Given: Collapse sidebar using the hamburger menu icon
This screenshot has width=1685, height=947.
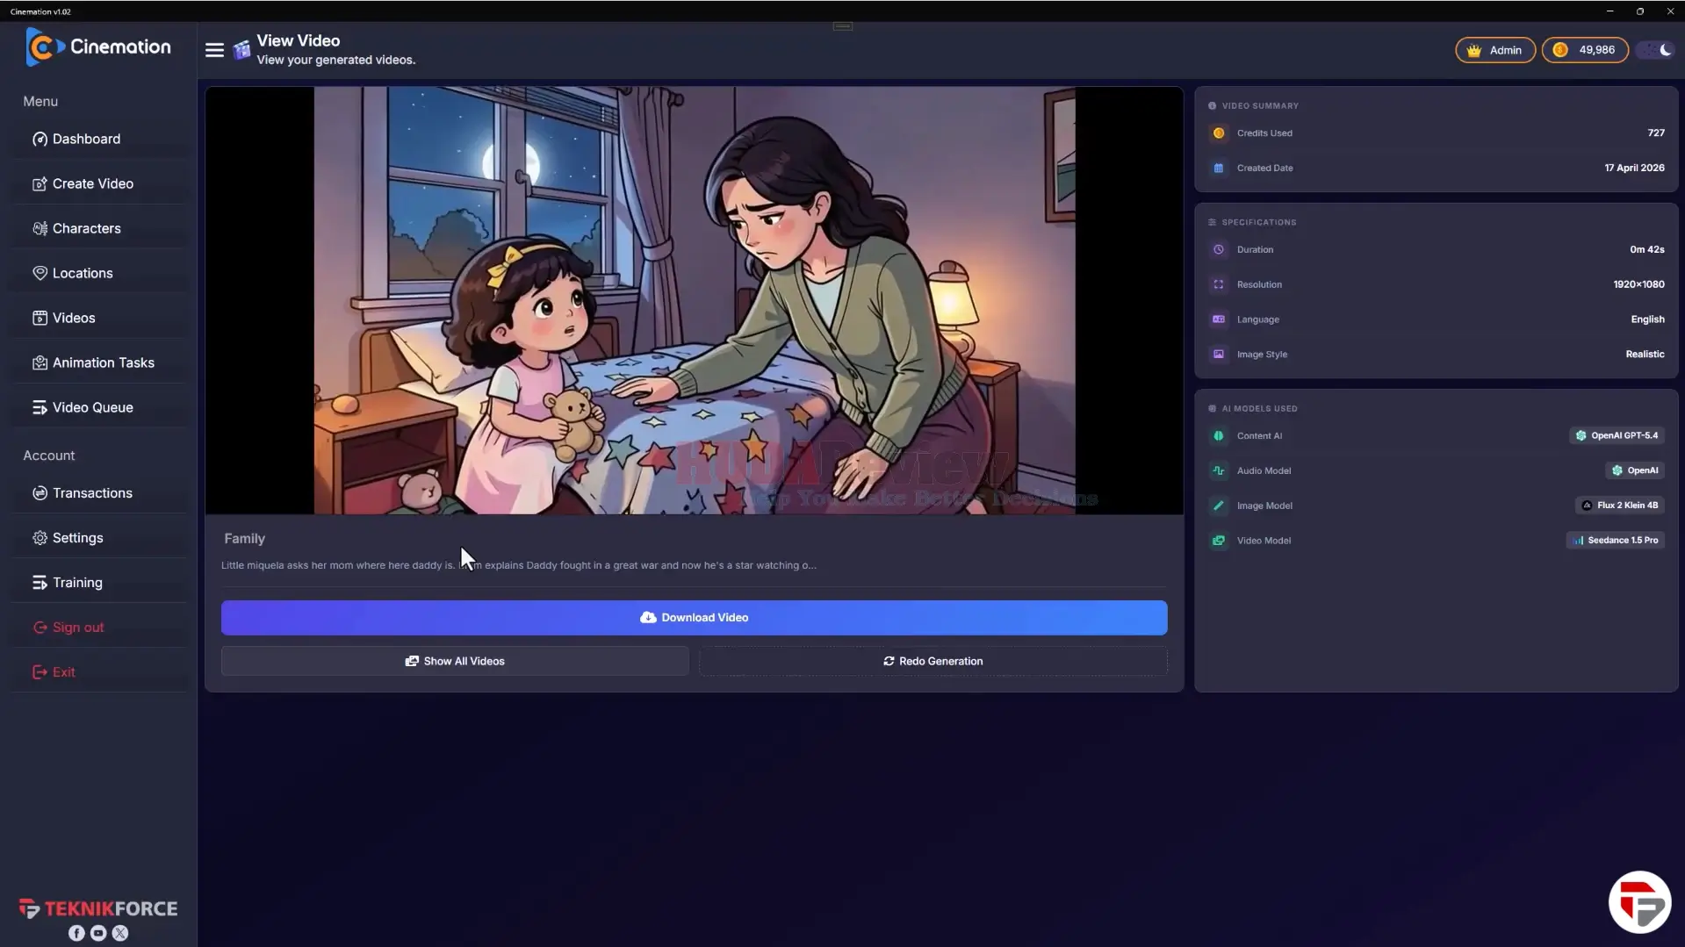Looking at the screenshot, I should (x=214, y=50).
